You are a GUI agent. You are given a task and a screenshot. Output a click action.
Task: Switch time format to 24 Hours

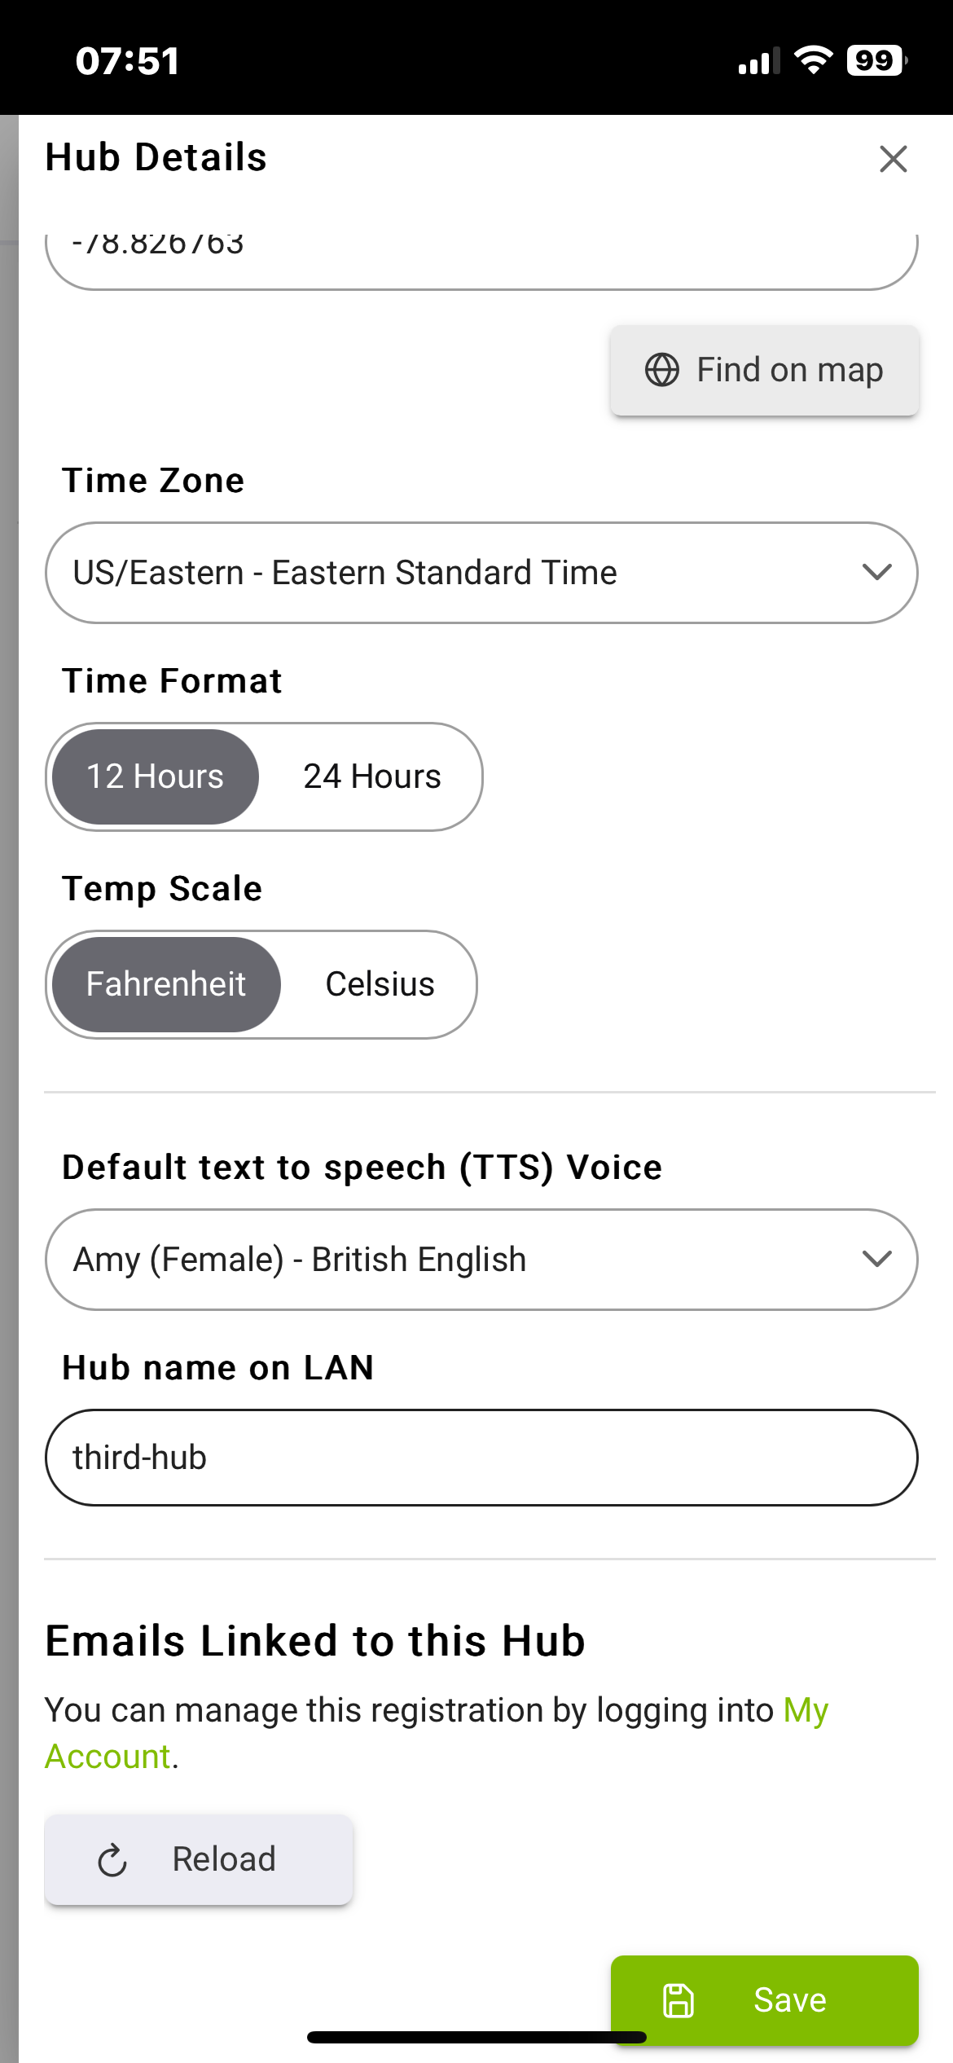(371, 776)
